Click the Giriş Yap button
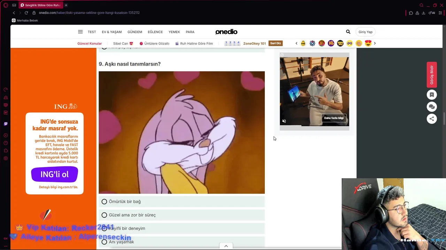Viewport: 446px width, 250px height. [366, 32]
